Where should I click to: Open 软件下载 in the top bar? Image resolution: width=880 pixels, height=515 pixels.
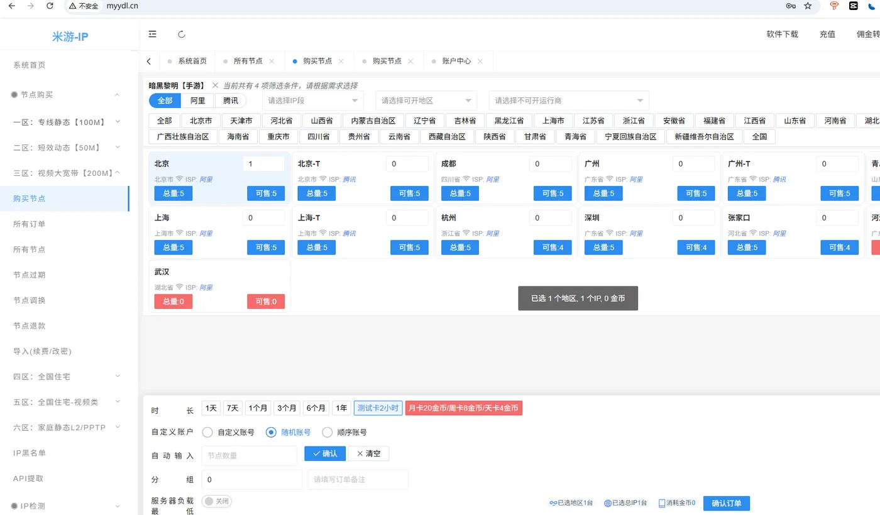[782, 35]
